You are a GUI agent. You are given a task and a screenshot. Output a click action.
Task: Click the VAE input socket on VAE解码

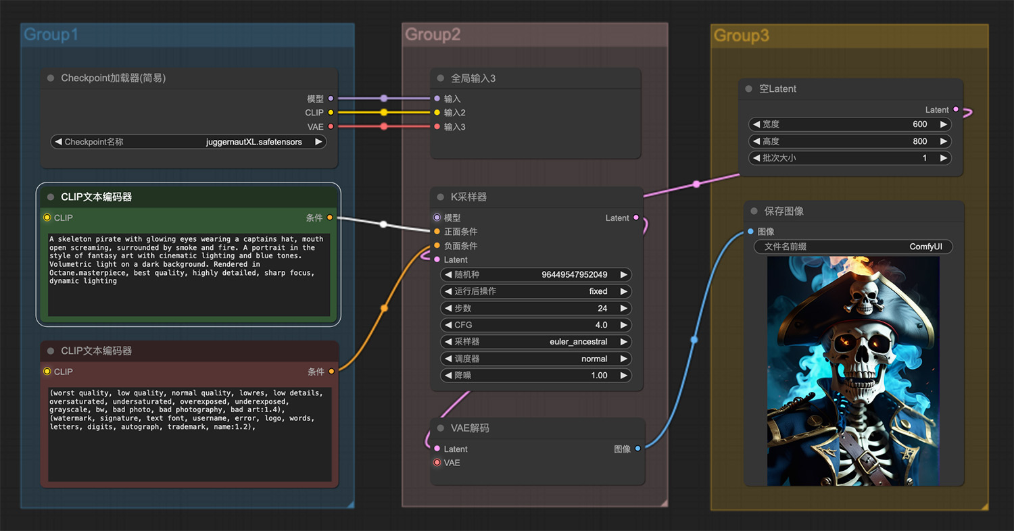tap(437, 463)
